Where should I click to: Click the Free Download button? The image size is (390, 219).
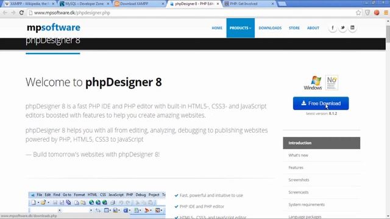(x=321, y=103)
